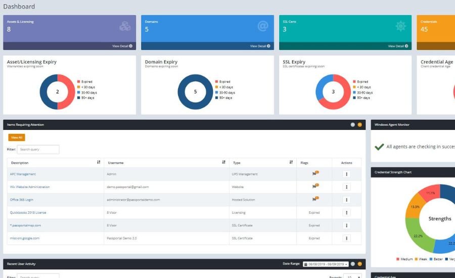Click flag icon in APC Management row

[x=315, y=173]
